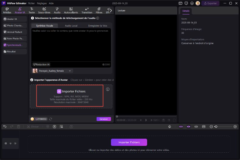The image size is (240, 160).
Task: Click Importer Fichiers in avatar panel
Action: (x=71, y=91)
